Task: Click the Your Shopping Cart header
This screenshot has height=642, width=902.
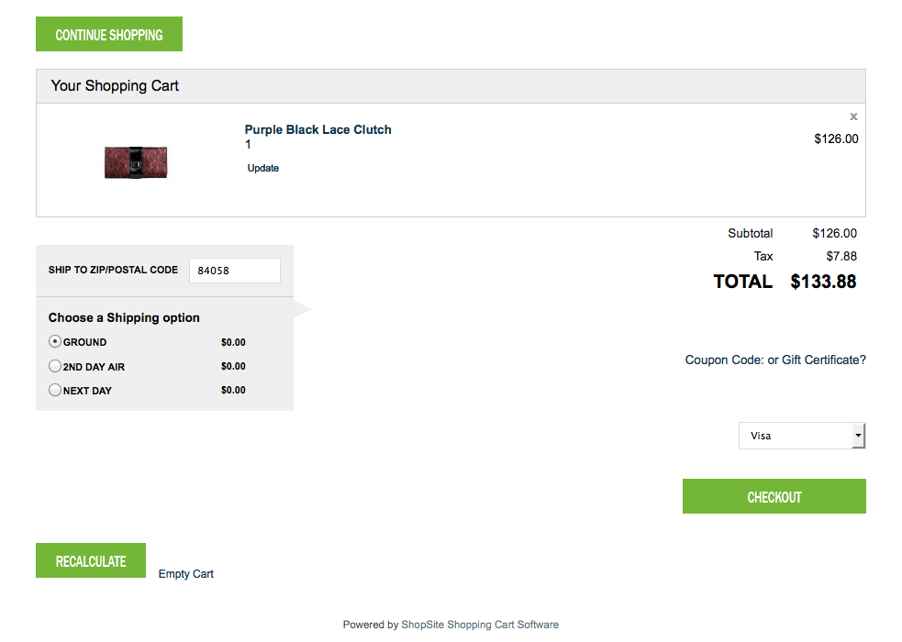Action: coord(115,86)
